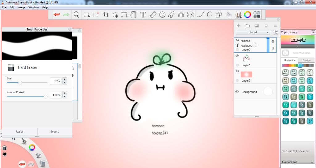Open the layer panel hamburger menu
This screenshot has width=316, height=168.
pos(275,26)
